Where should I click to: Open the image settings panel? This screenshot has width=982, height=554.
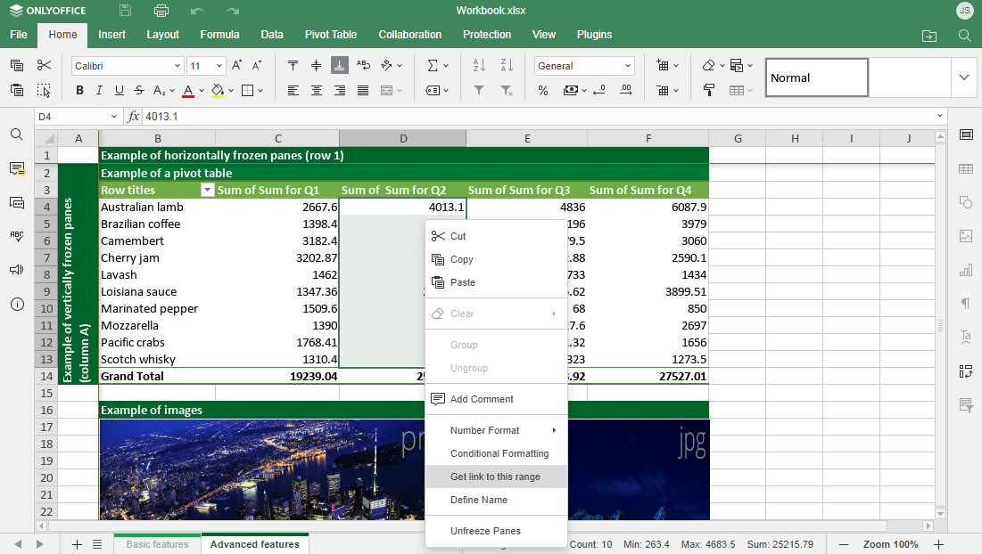(x=965, y=236)
